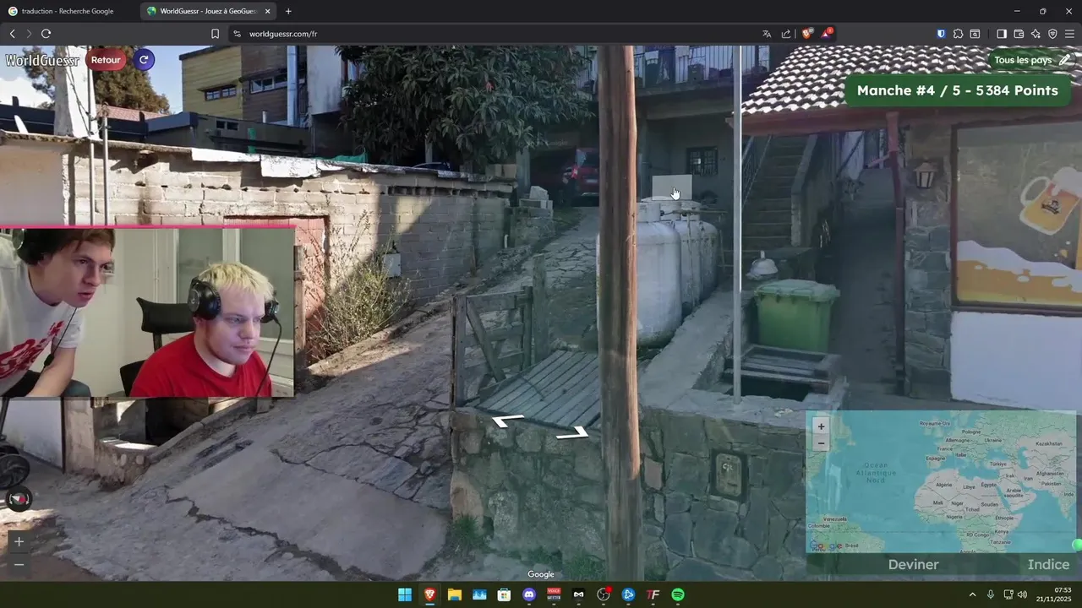Open the Bitwarden extension
This screenshot has width=1082, height=608.
click(x=941, y=34)
